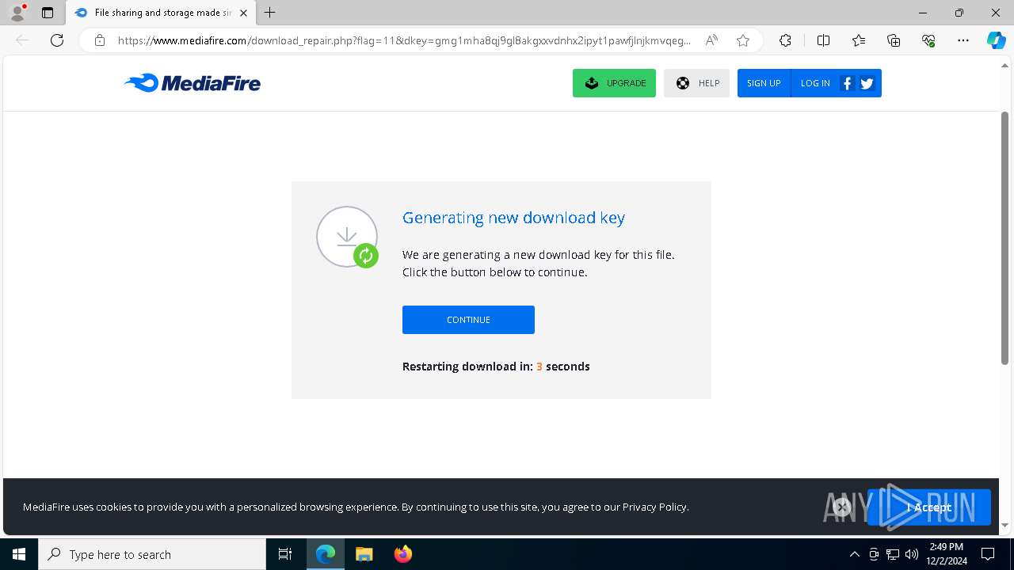Image resolution: width=1014 pixels, height=570 pixels.
Task: Click the MediaFire logo
Action: pos(192,83)
